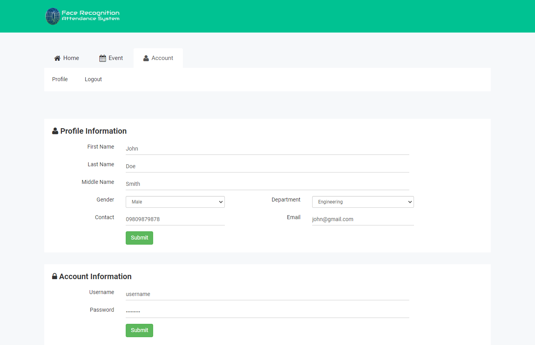Click the Contact number field
This screenshot has height=345, width=535.
[175, 219]
